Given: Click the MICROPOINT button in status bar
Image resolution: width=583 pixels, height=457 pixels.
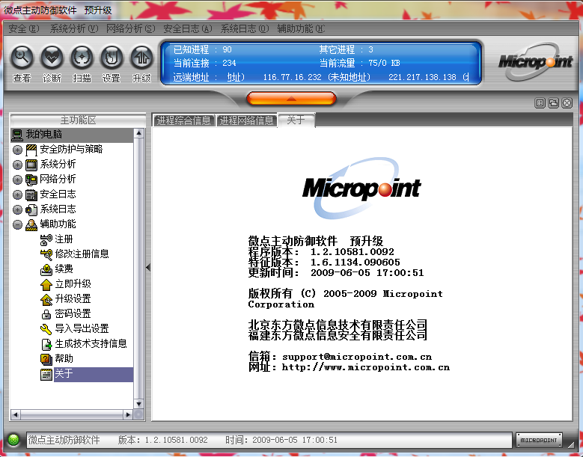Looking at the screenshot, I should coord(539,440).
